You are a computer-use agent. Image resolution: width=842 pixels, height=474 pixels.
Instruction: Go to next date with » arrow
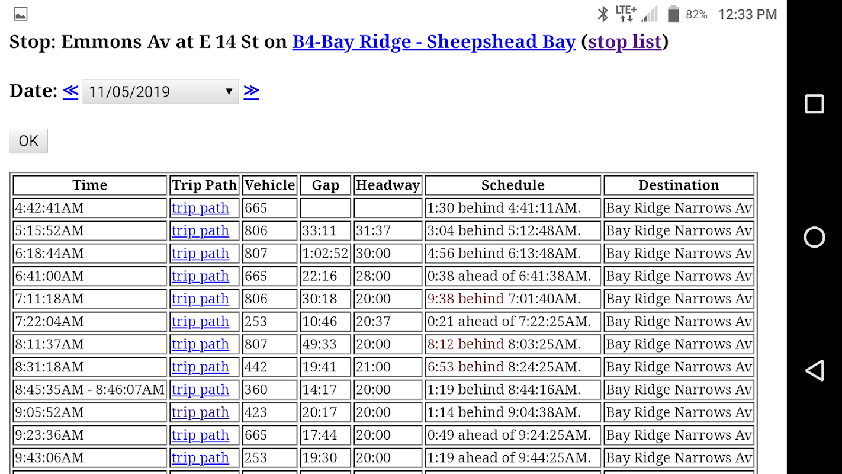[x=251, y=91]
